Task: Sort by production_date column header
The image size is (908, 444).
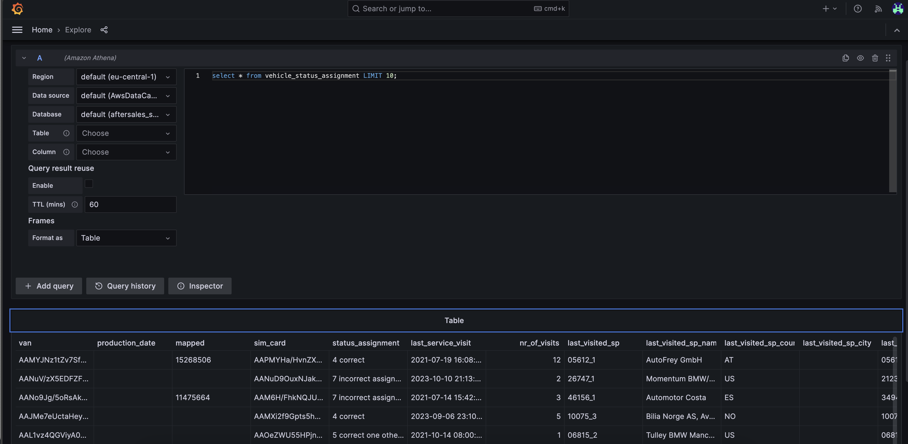Action: click(x=126, y=343)
